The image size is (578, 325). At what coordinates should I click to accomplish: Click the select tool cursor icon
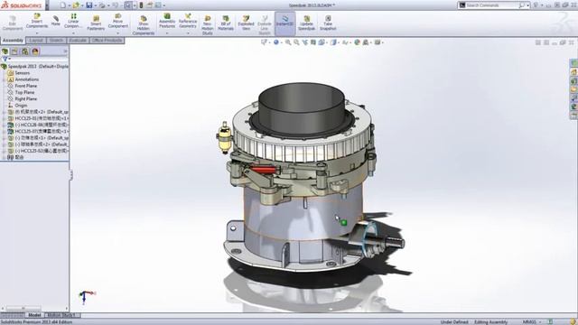[x=127, y=5]
